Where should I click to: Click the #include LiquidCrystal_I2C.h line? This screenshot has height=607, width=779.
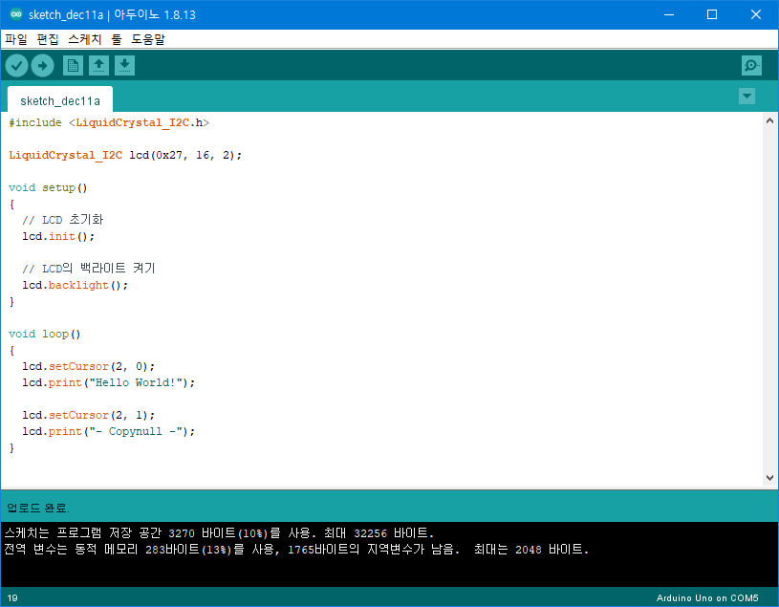109,122
